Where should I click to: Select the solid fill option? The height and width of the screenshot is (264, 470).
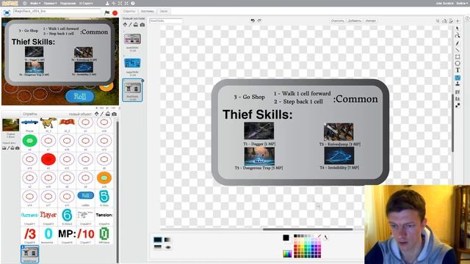[x=158, y=240]
